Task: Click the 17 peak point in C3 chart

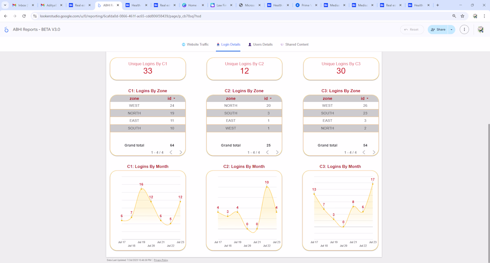Action: (x=373, y=184)
